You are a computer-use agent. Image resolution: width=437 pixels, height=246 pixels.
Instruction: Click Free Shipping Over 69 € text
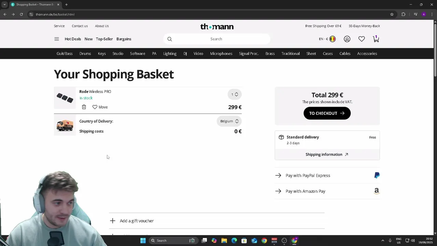(x=323, y=26)
